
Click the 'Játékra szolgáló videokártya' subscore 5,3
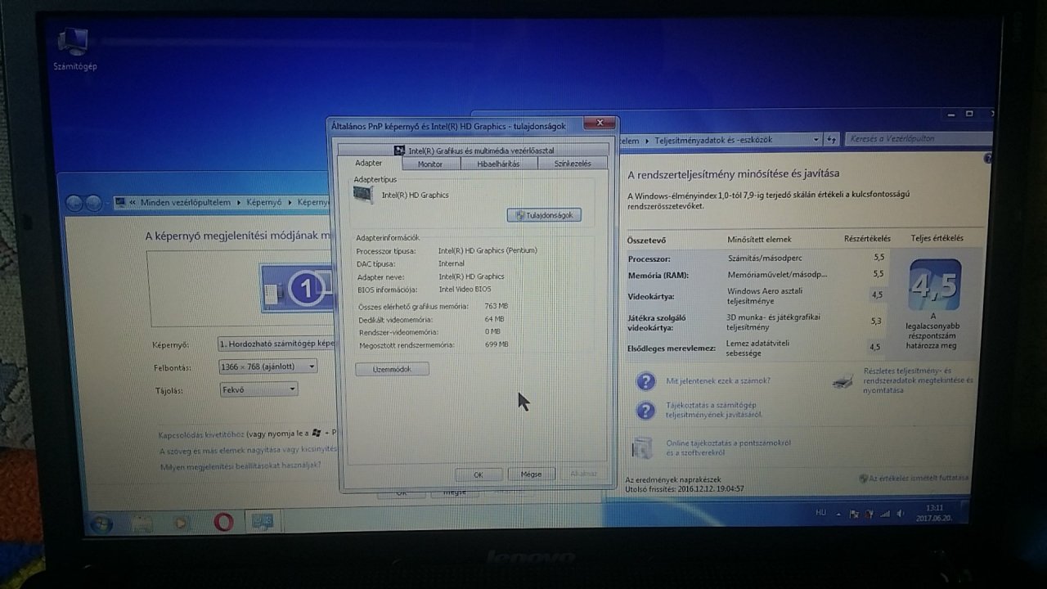[x=876, y=321]
